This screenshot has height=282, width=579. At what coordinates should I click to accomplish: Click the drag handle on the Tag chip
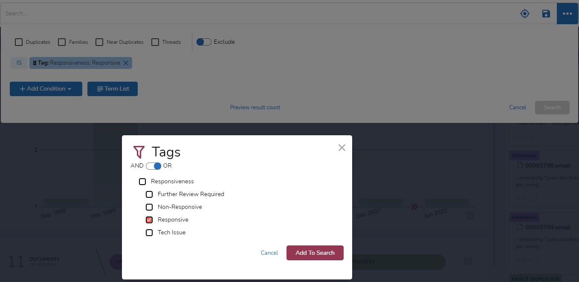[x=35, y=63]
